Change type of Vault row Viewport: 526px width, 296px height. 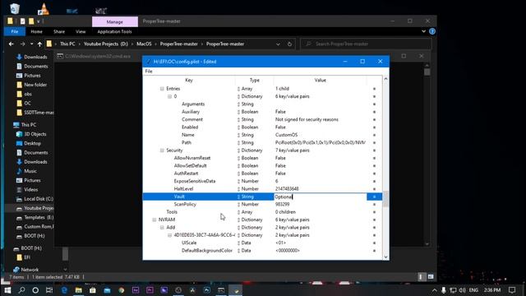(238, 197)
